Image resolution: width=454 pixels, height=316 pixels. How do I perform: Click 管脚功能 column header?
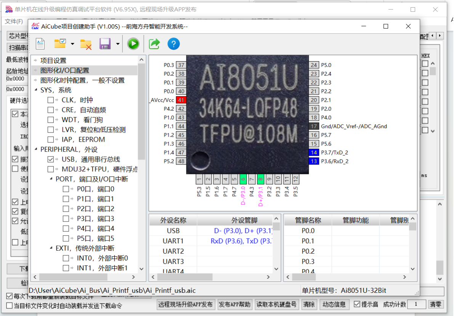[x=356, y=220]
